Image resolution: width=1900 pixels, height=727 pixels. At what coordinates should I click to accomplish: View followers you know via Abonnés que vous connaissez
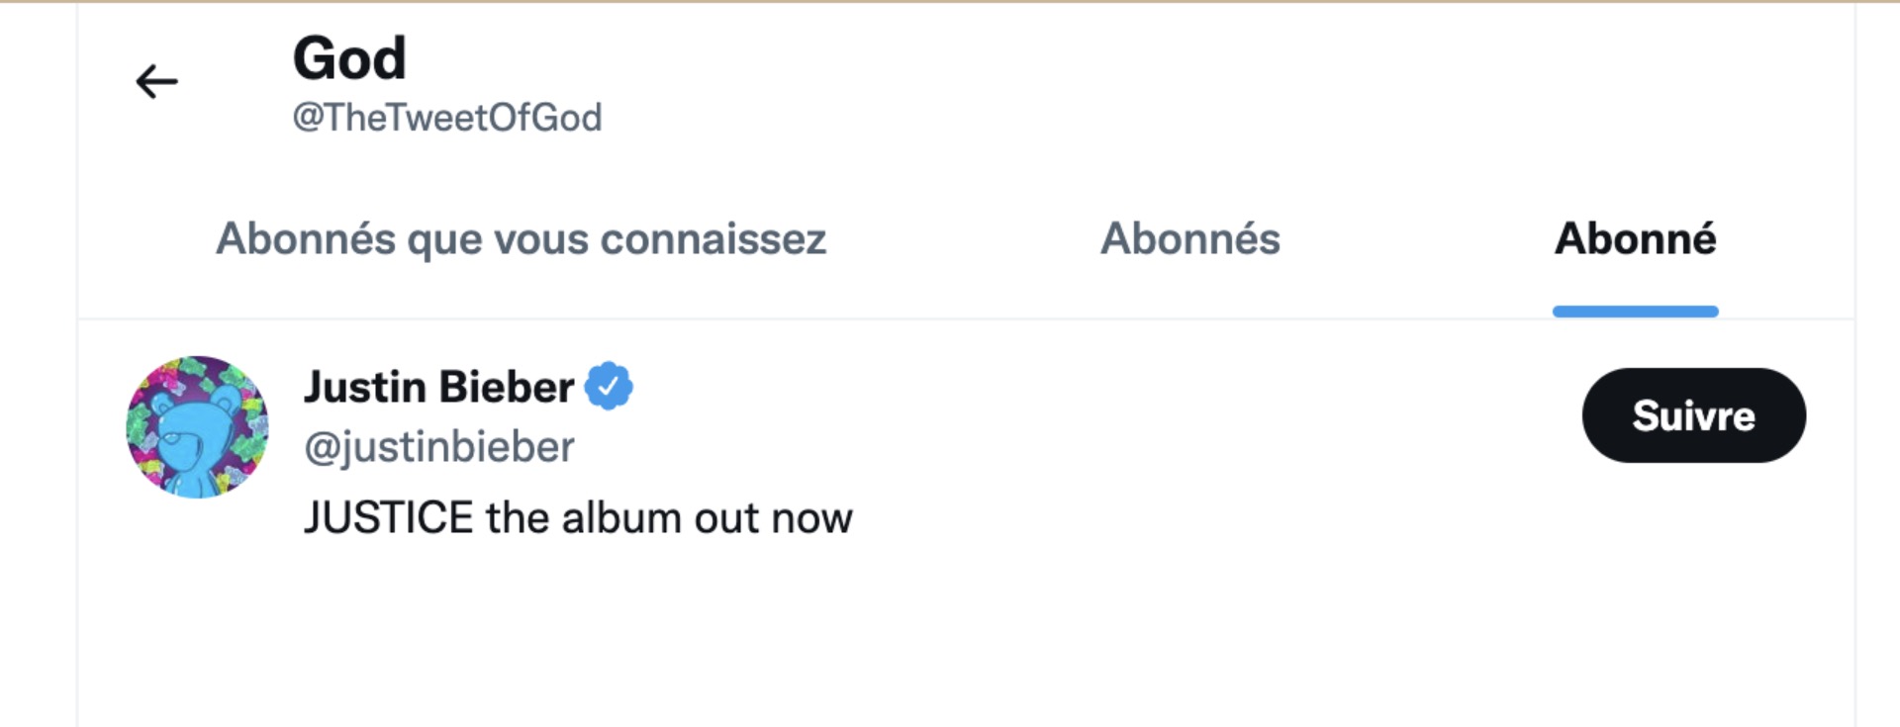tap(522, 238)
